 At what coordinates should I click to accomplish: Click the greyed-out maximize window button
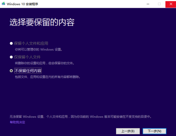coord(159,4)
